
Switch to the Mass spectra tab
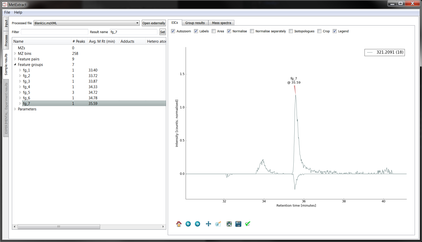(x=221, y=23)
